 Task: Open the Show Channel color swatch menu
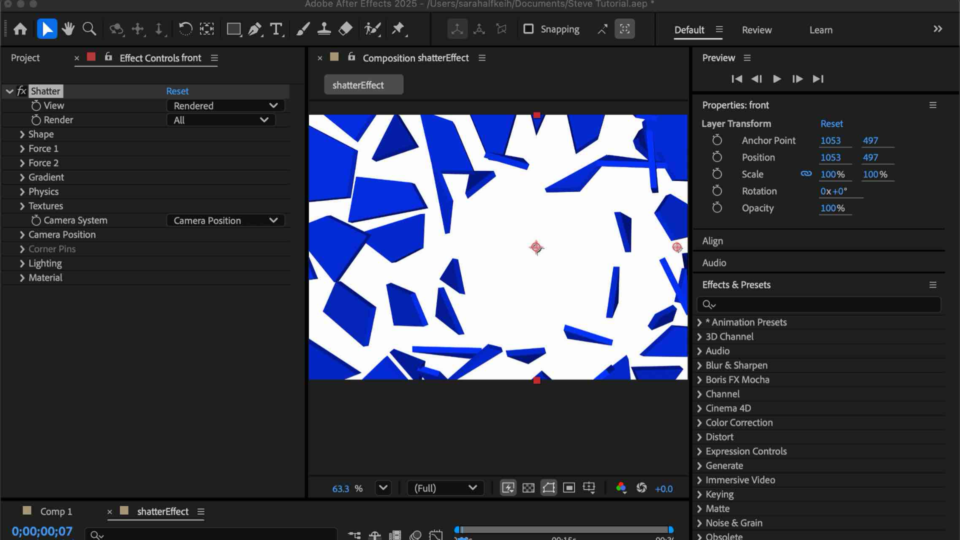click(621, 488)
